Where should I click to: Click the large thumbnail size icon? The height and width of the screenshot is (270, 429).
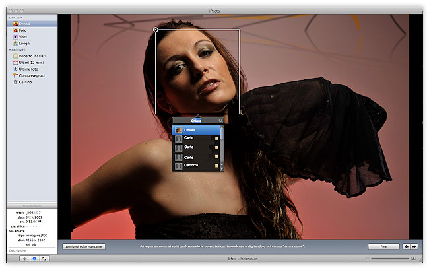[414, 259]
